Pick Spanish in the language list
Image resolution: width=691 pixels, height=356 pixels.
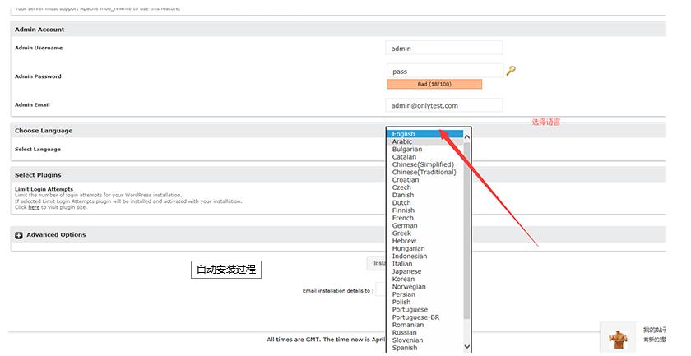[424, 348]
